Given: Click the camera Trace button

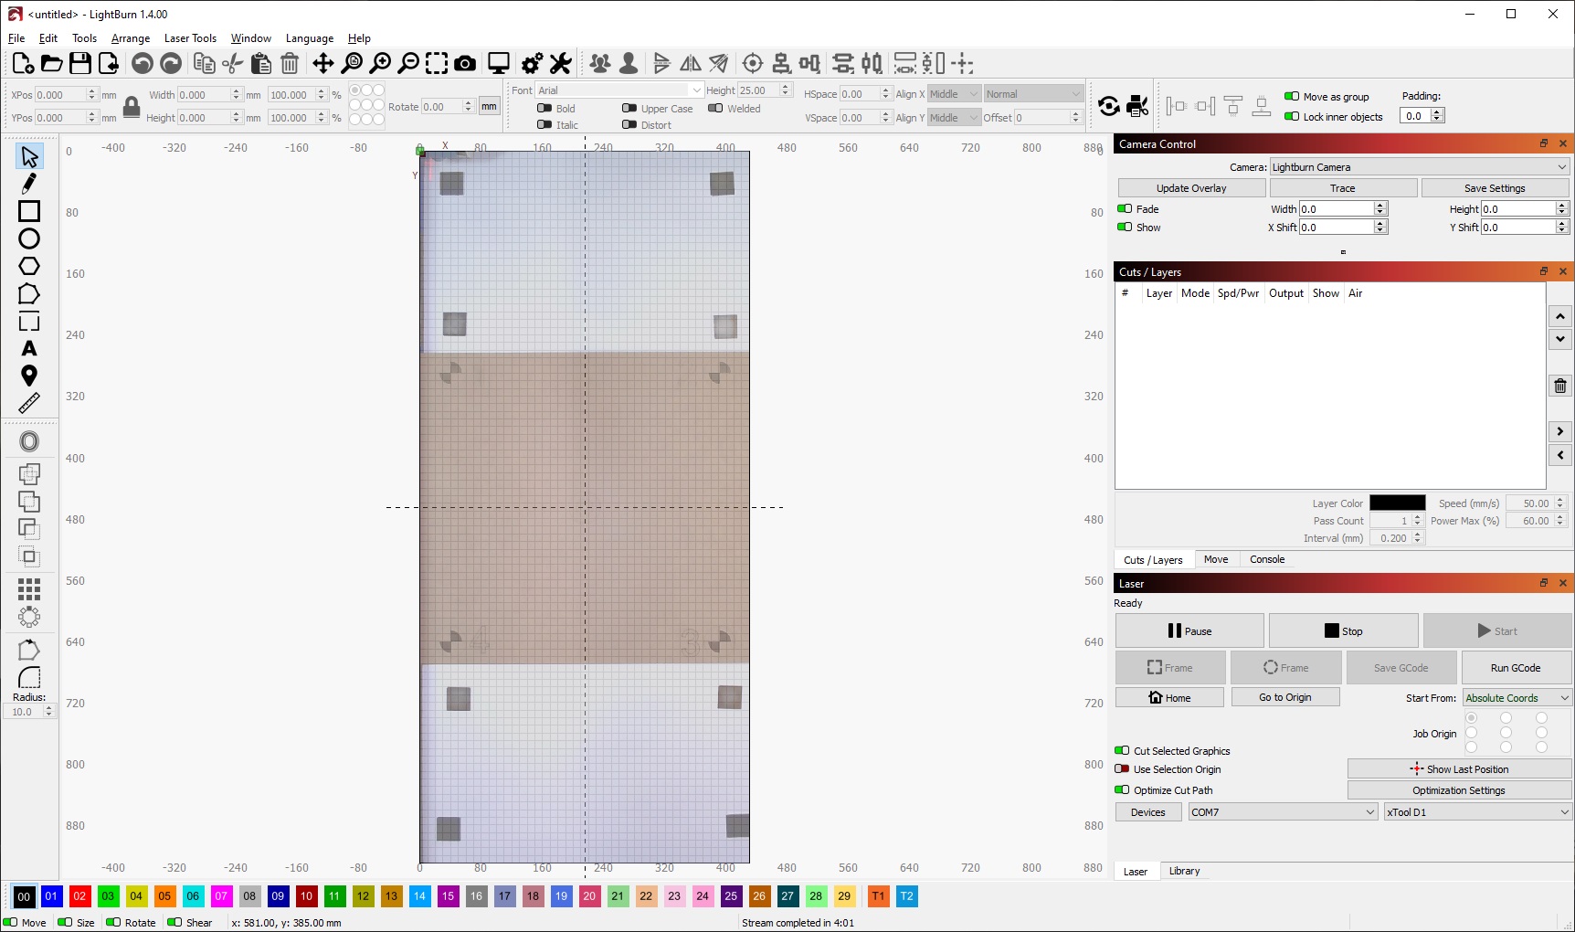Looking at the screenshot, I should (x=1343, y=188).
